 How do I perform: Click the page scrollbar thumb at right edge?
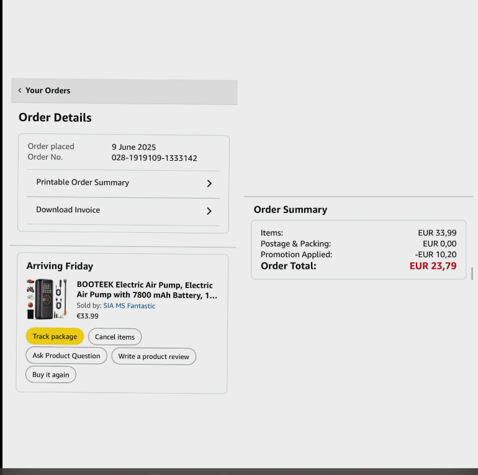point(472,273)
